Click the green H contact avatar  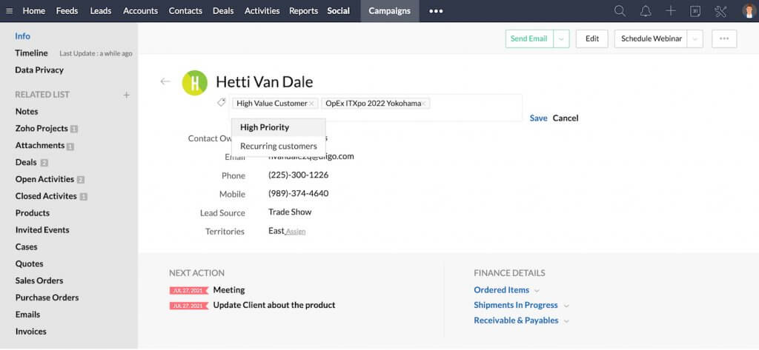[195, 83]
